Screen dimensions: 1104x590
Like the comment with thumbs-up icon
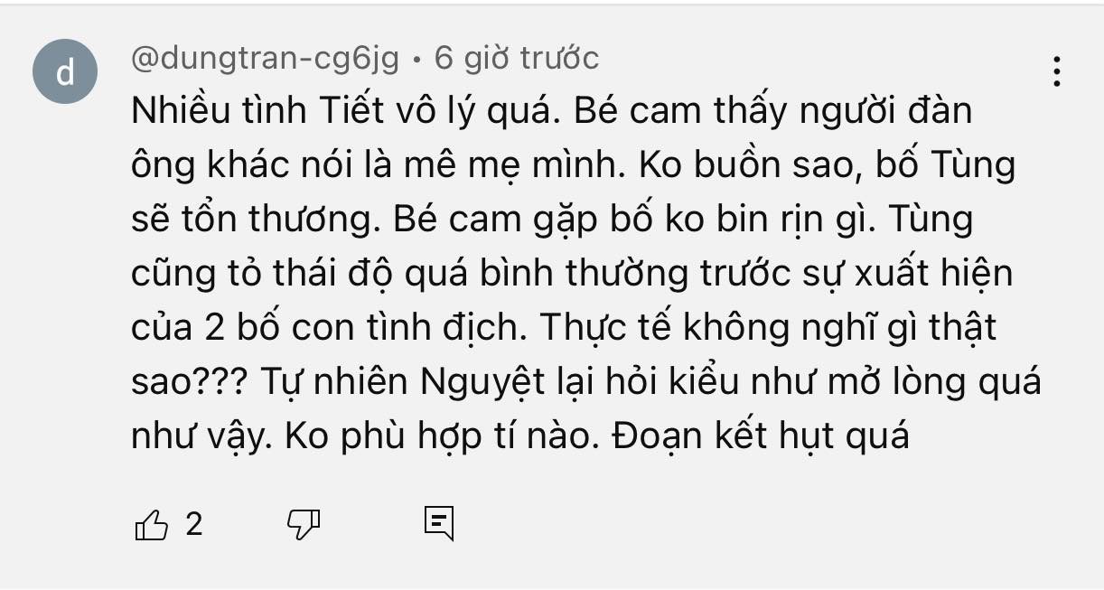tap(151, 525)
